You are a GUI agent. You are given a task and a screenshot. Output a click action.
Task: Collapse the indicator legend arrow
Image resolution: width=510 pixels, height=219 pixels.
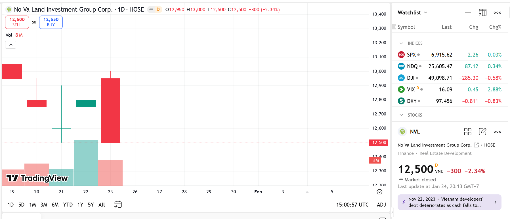(x=11, y=45)
